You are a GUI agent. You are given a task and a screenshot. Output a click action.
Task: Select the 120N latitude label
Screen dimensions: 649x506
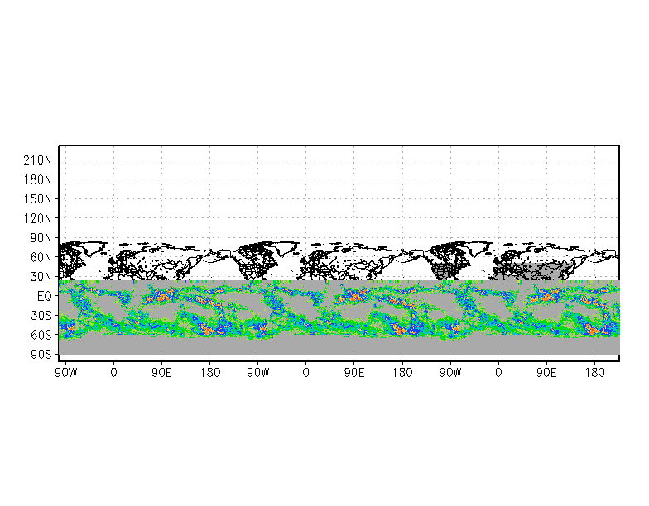tap(38, 218)
